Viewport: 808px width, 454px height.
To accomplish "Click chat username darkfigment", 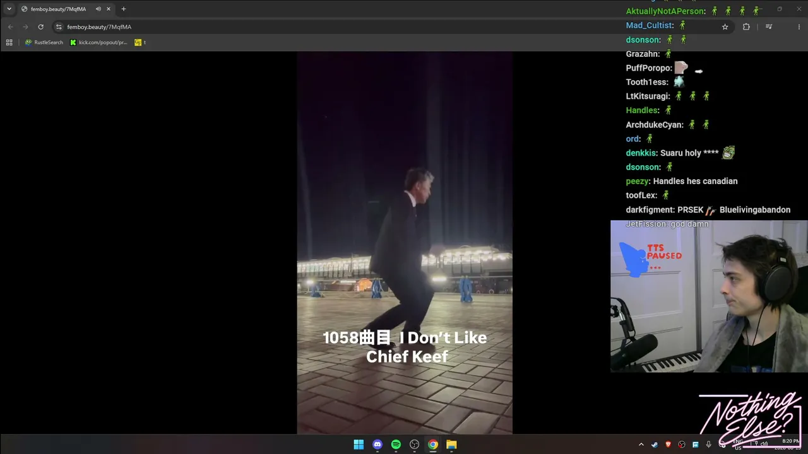I will pyautogui.click(x=650, y=210).
